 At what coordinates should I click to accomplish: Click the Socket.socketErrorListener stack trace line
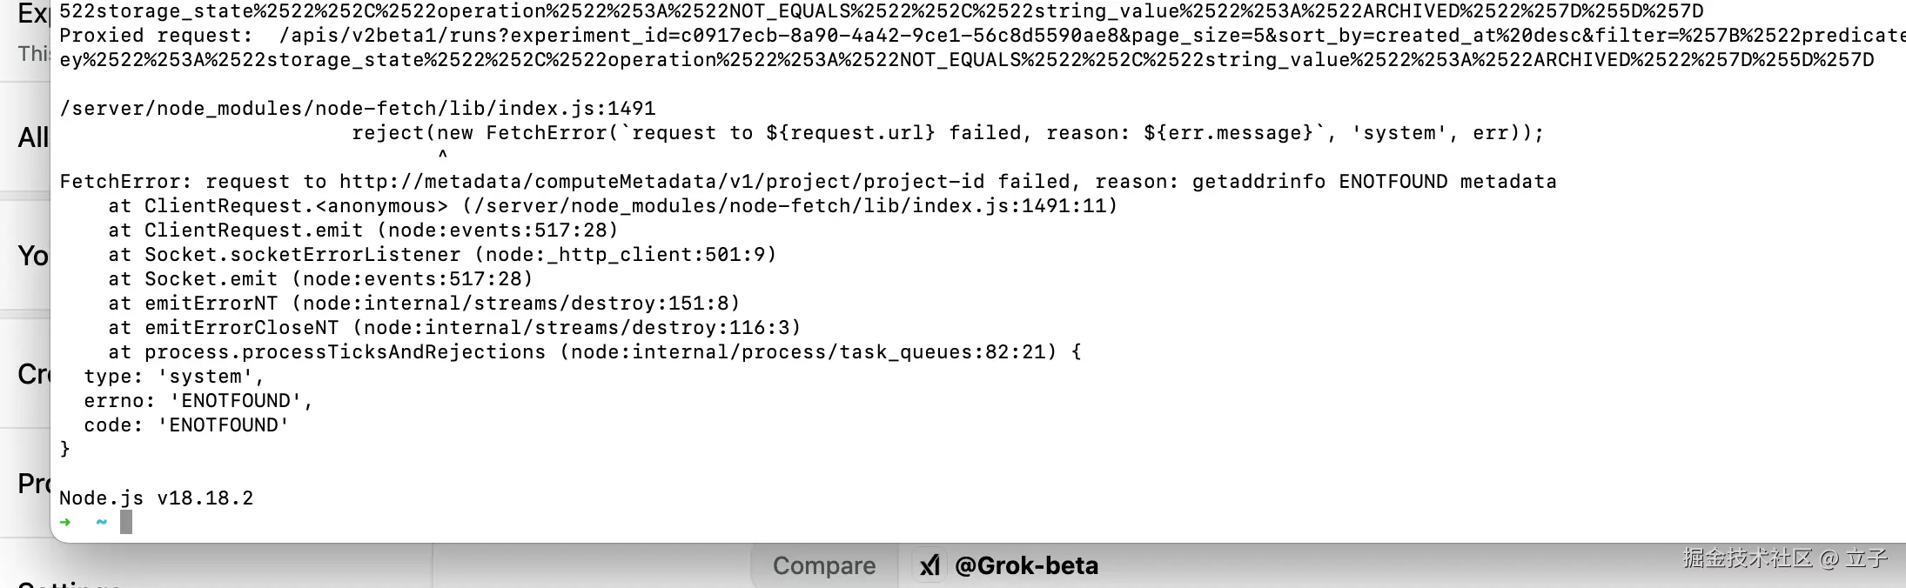(x=442, y=255)
